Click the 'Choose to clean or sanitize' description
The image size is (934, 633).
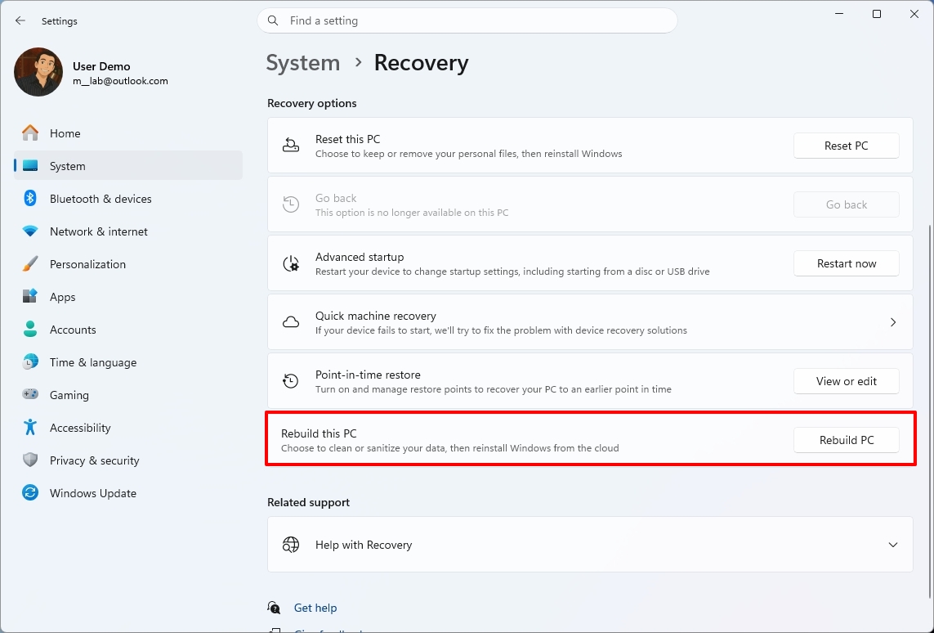pos(449,447)
